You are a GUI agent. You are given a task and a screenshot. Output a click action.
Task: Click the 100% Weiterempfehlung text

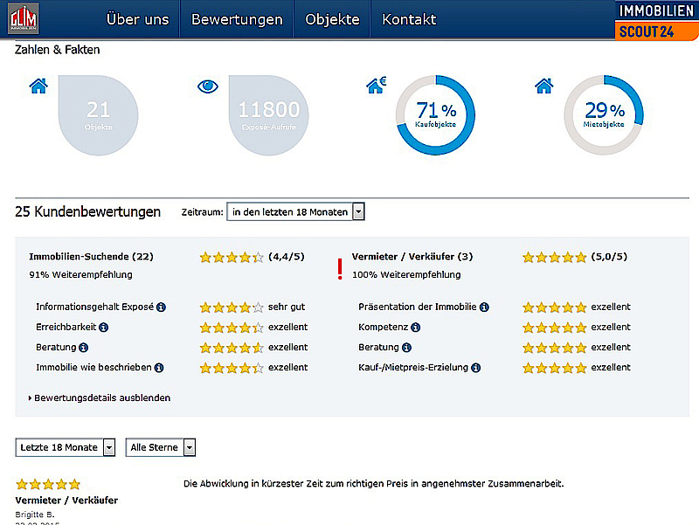click(406, 275)
